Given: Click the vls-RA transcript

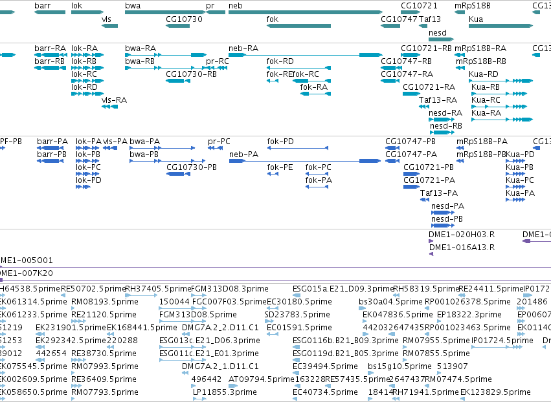Looking at the screenshot, I should [x=109, y=107].
